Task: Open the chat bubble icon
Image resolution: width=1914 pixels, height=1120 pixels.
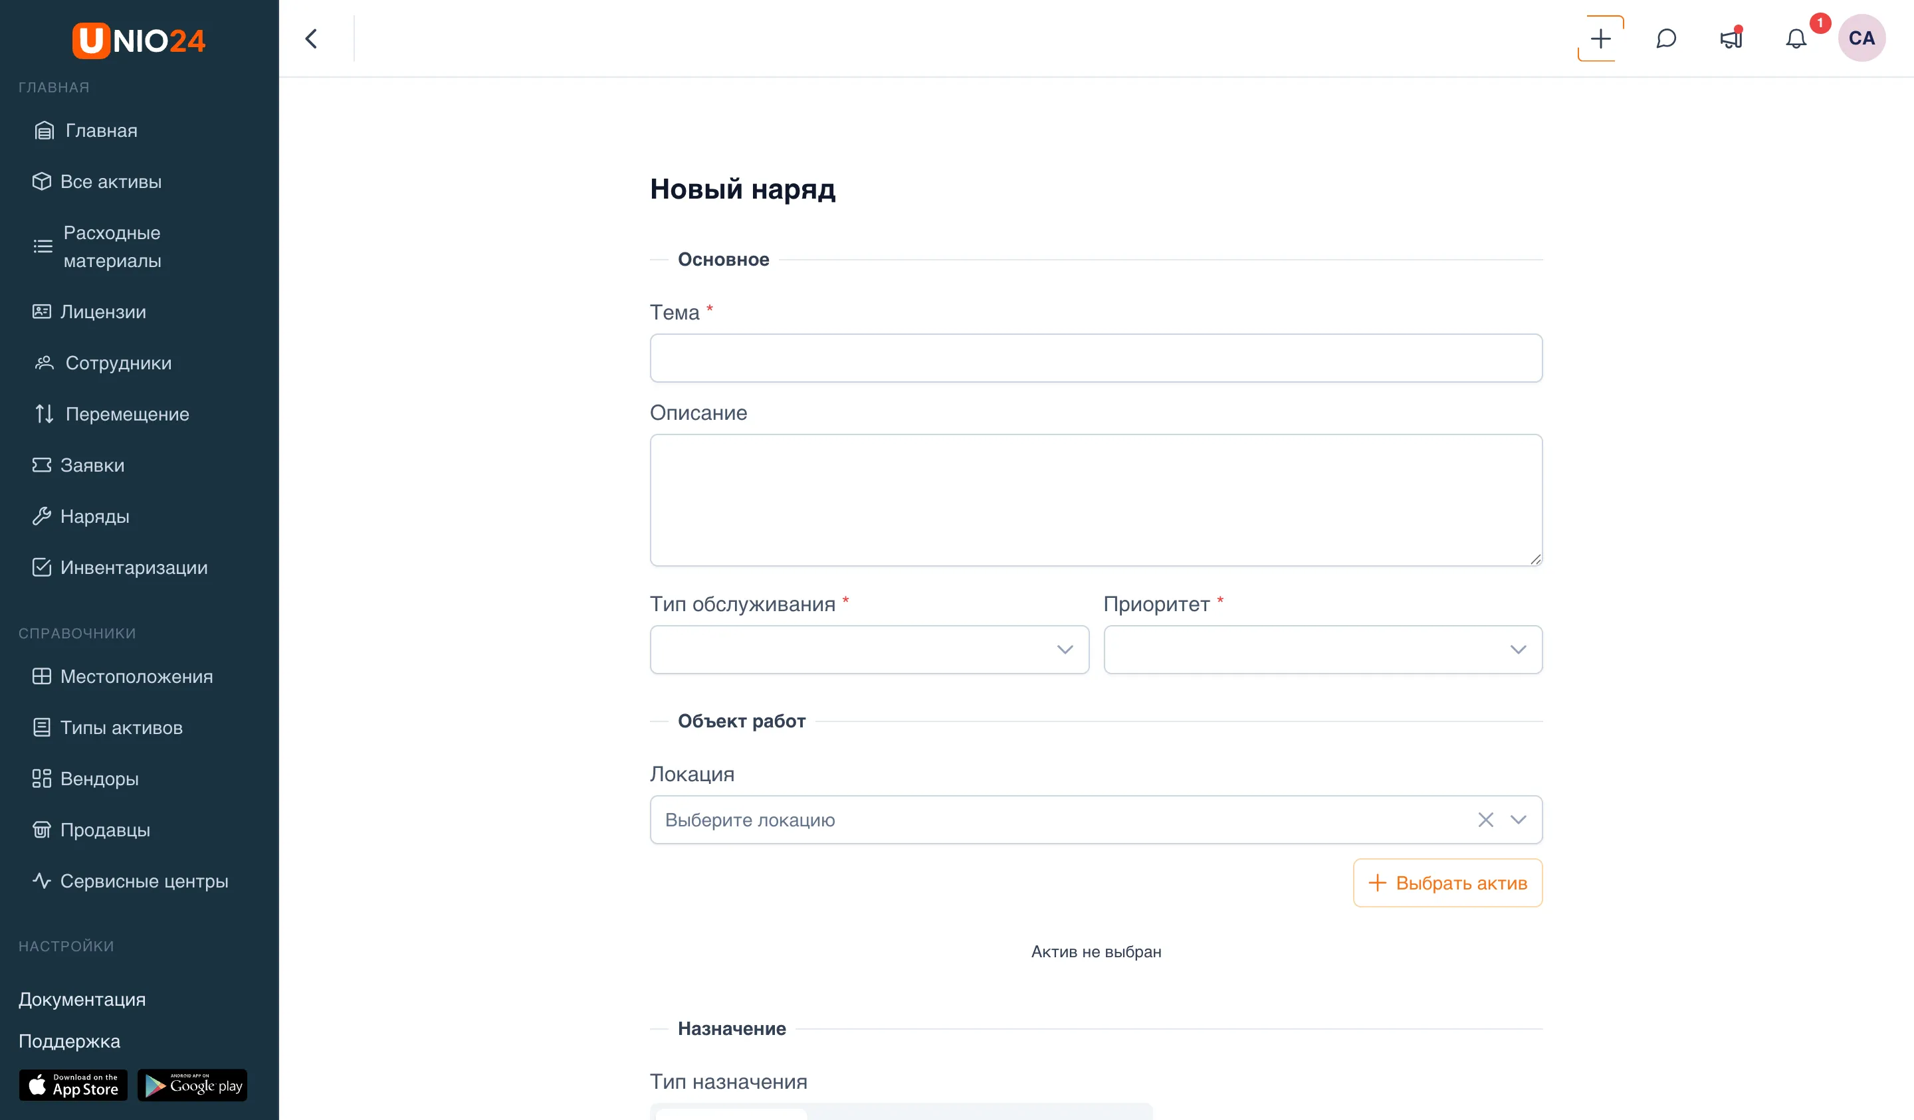Action: click(1665, 39)
